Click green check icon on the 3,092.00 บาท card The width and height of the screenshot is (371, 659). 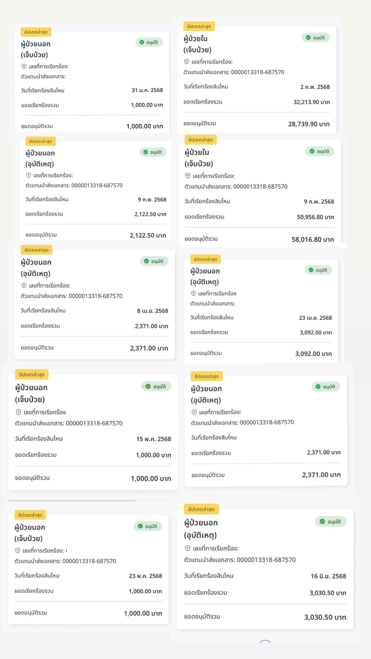(x=311, y=270)
